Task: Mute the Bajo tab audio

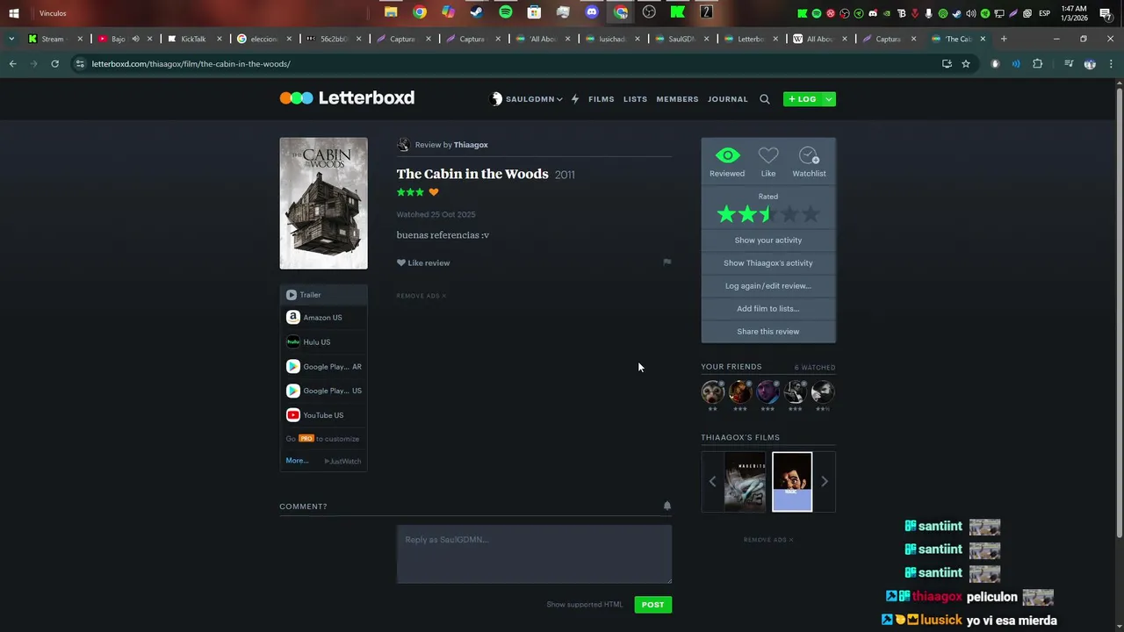Action: [x=135, y=39]
